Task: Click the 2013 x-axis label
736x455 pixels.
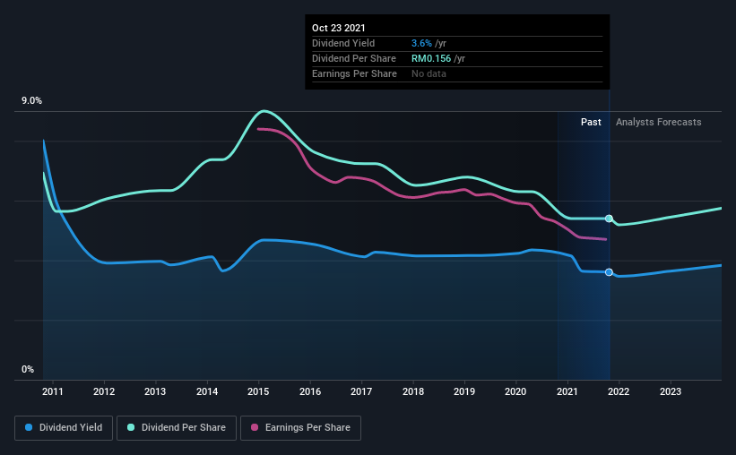Action: click(155, 391)
